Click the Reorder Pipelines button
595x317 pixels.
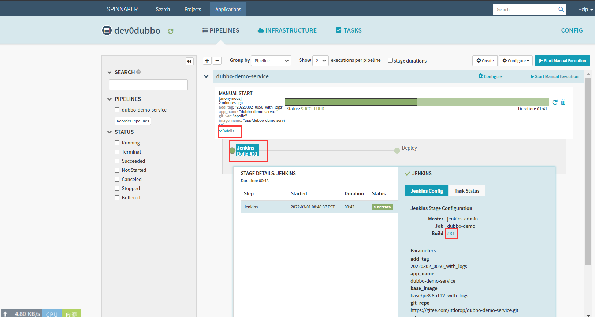pyautogui.click(x=133, y=121)
